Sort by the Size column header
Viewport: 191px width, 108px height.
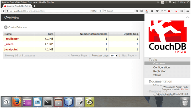[x=44, y=34]
